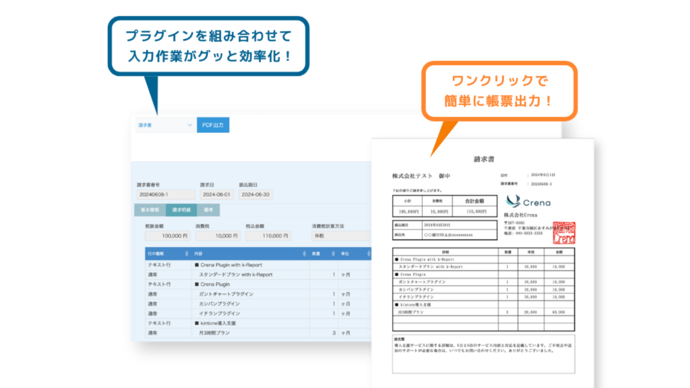Sort by the 数量 column arrows
Viewport: 690px width, 388px height.
[333, 254]
